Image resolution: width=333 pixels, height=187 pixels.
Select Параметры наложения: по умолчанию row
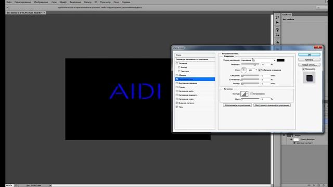pos(195,59)
